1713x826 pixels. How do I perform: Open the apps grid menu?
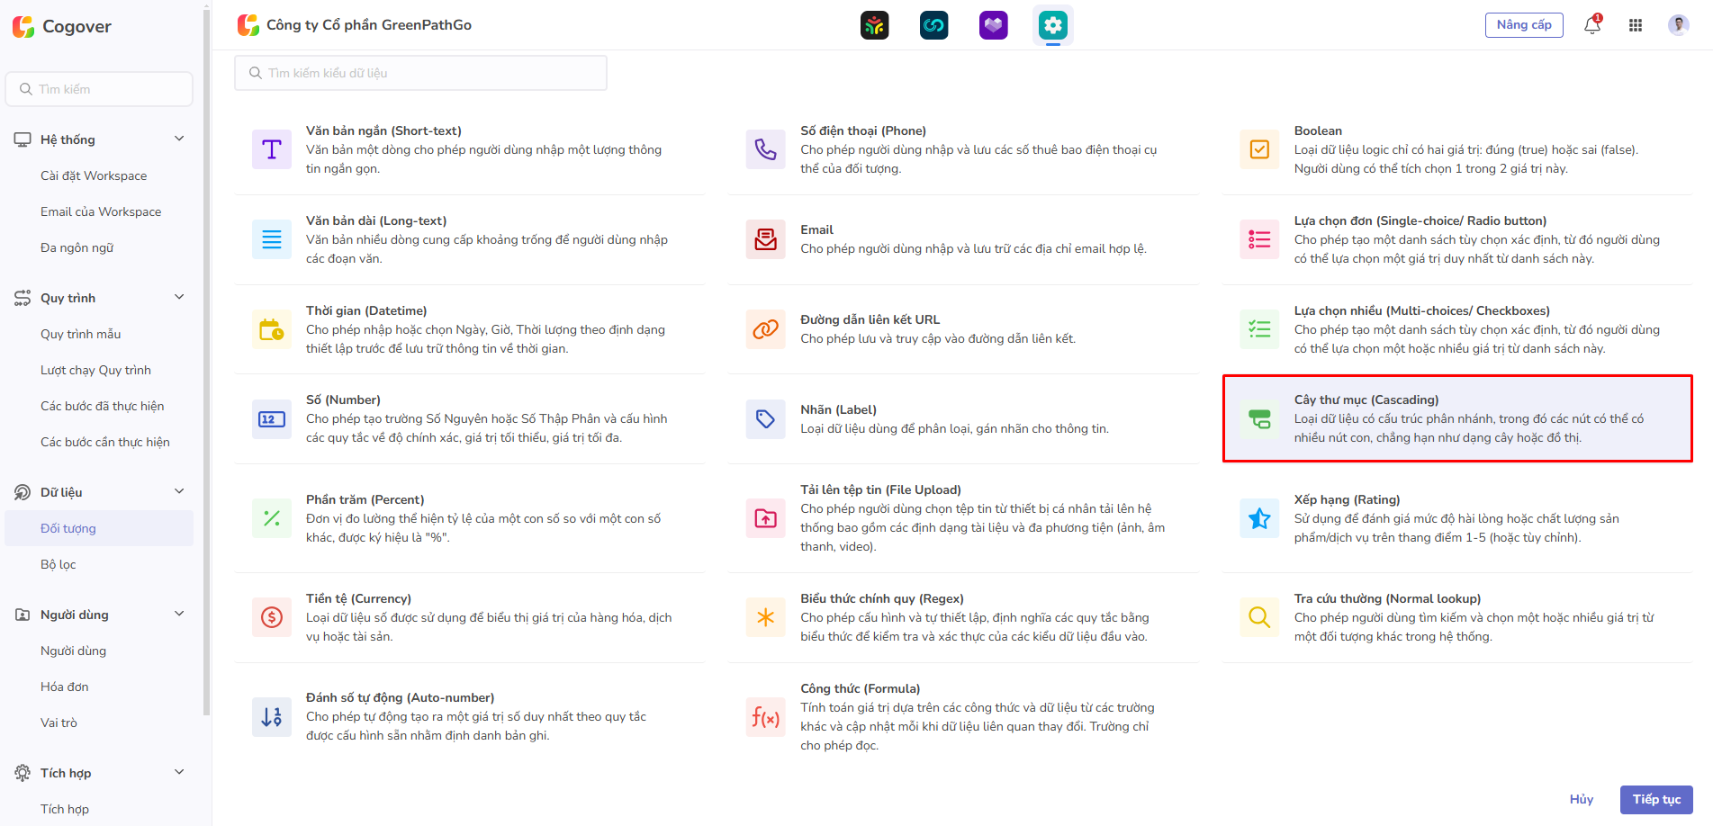pyautogui.click(x=1636, y=25)
